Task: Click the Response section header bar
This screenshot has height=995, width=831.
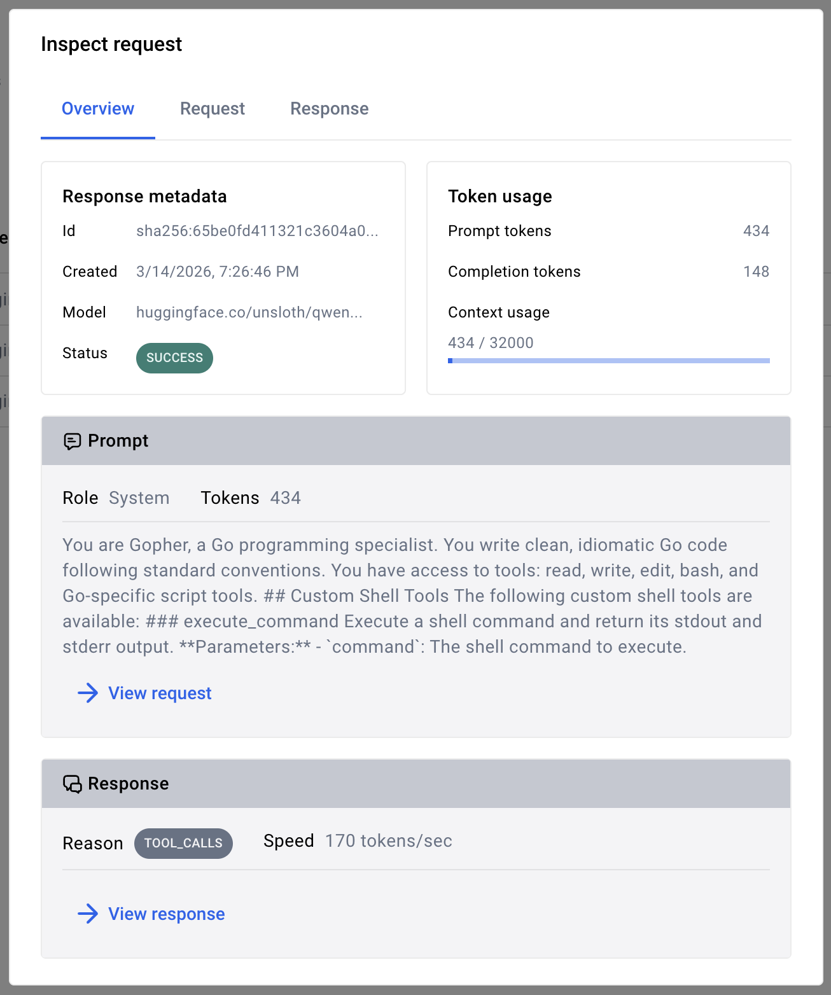Action: pos(416,784)
